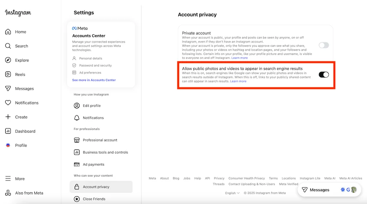The image size is (367, 204).
Task: Click Password and security text
Action: 95,65
